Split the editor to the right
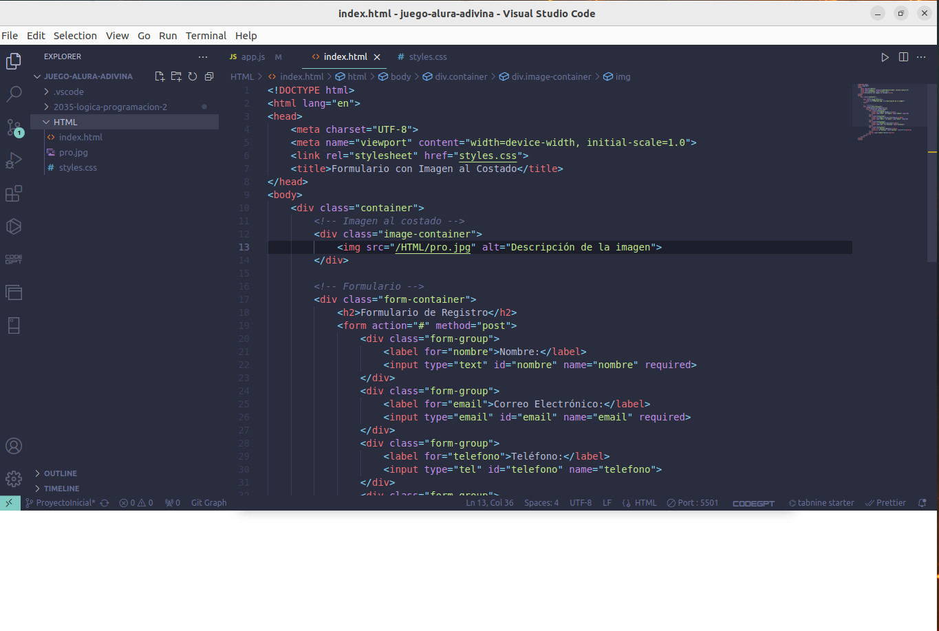 (x=904, y=57)
